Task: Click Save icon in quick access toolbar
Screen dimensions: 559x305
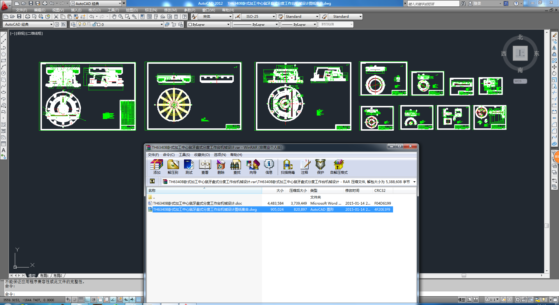Action: click(x=31, y=3)
